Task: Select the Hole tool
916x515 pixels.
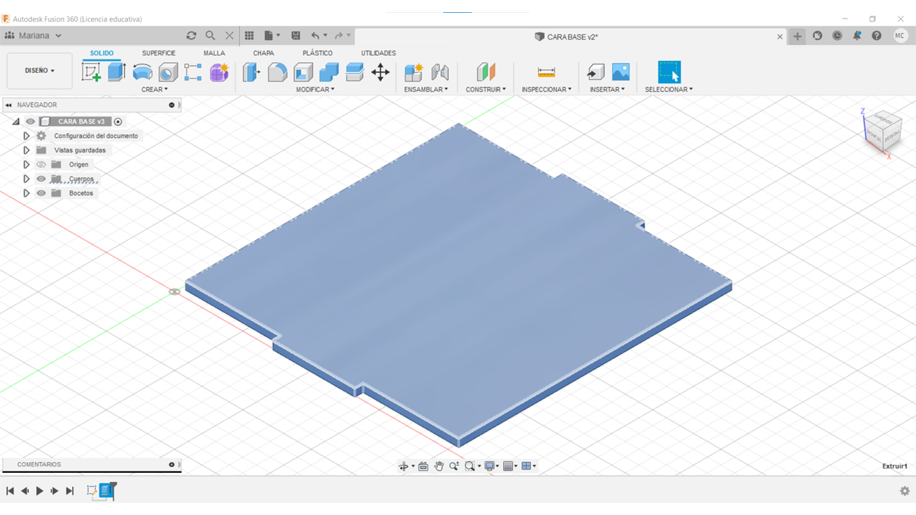Action: (168, 72)
